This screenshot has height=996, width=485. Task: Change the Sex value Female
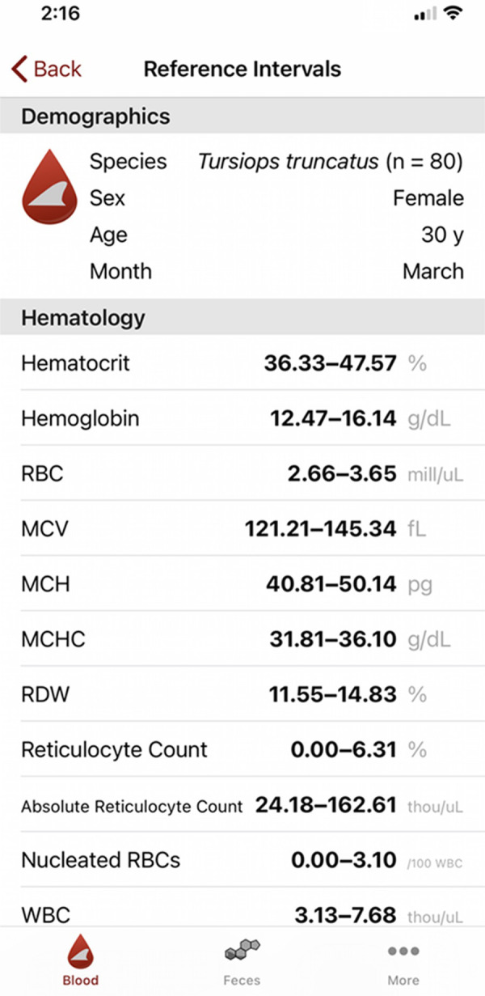pyautogui.click(x=428, y=198)
